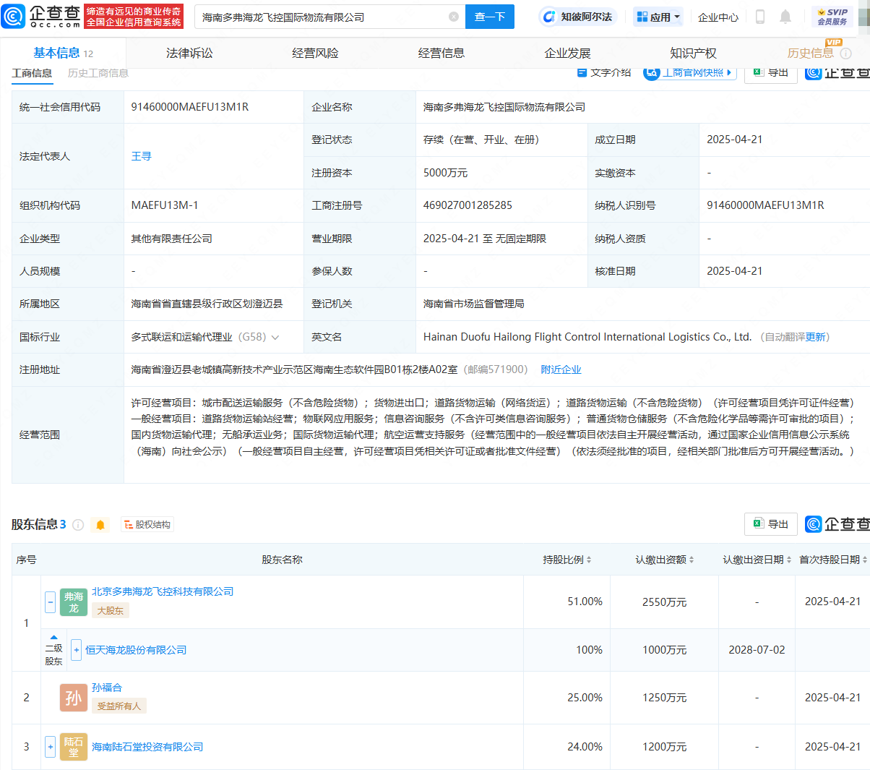Select registration number 469027001285285
This screenshot has height=770, width=870.
coord(468,205)
